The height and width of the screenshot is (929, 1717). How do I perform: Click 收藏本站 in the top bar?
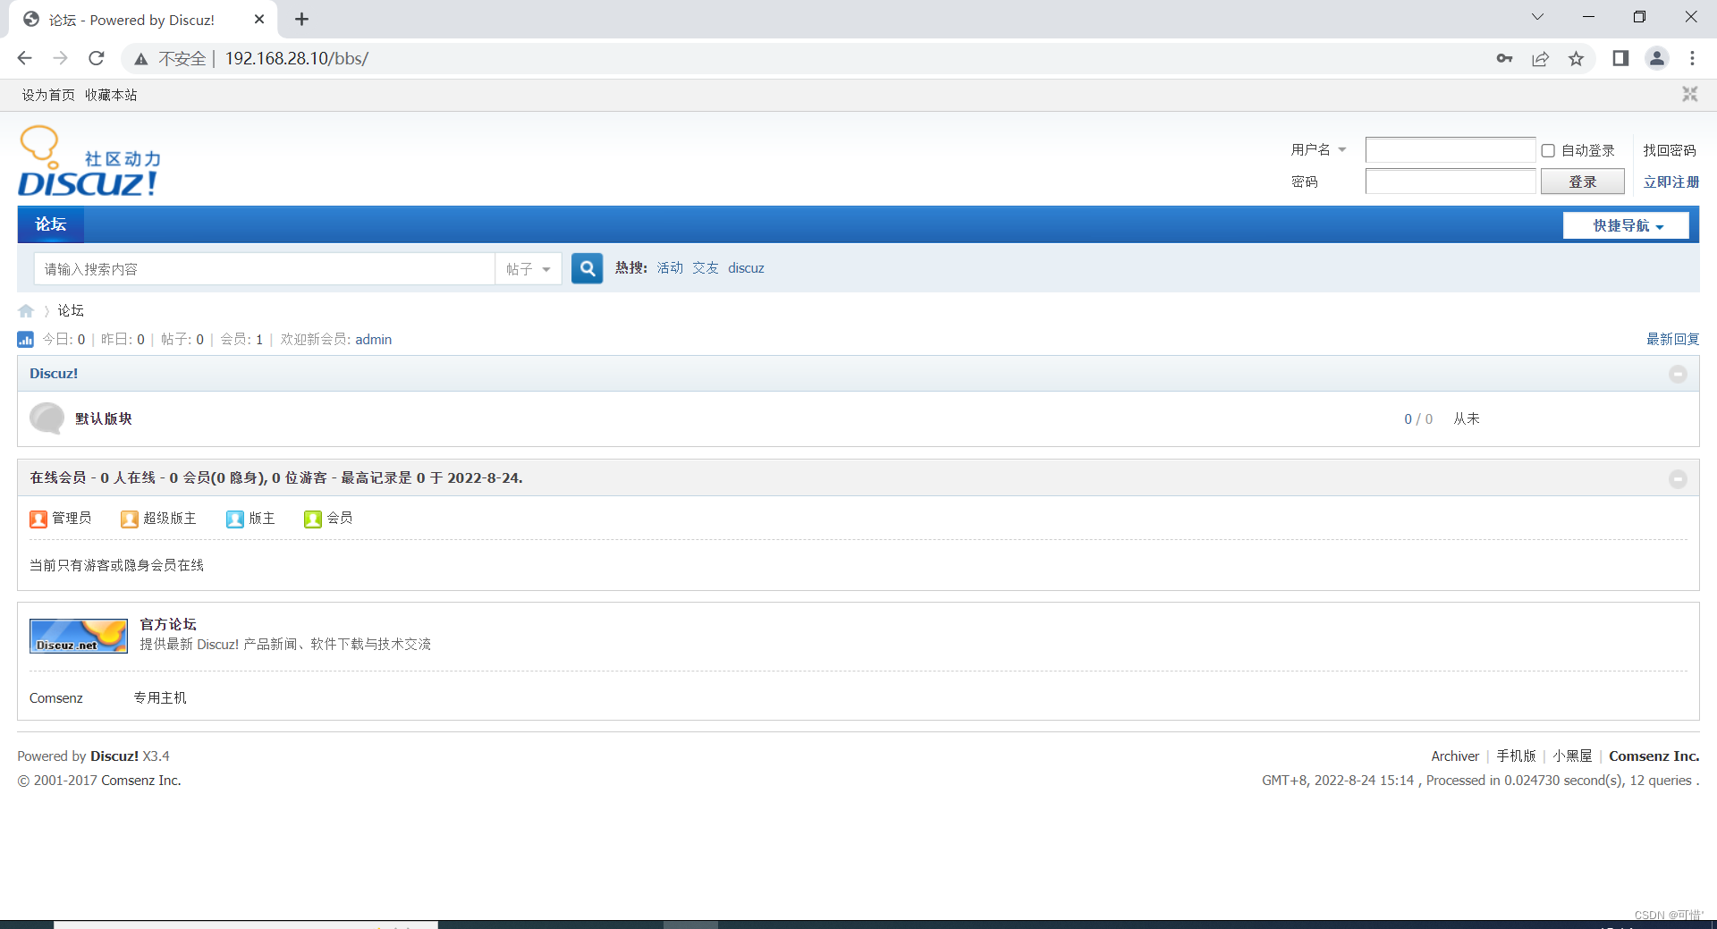click(x=111, y=95)
